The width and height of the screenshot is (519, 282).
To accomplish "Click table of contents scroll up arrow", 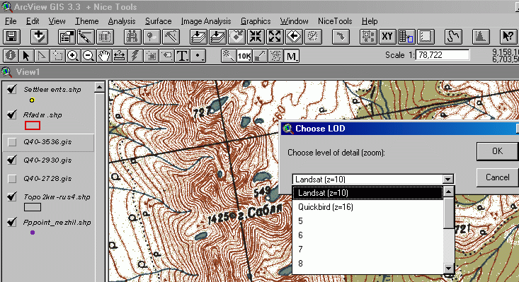I will click(x=100, y=87).
